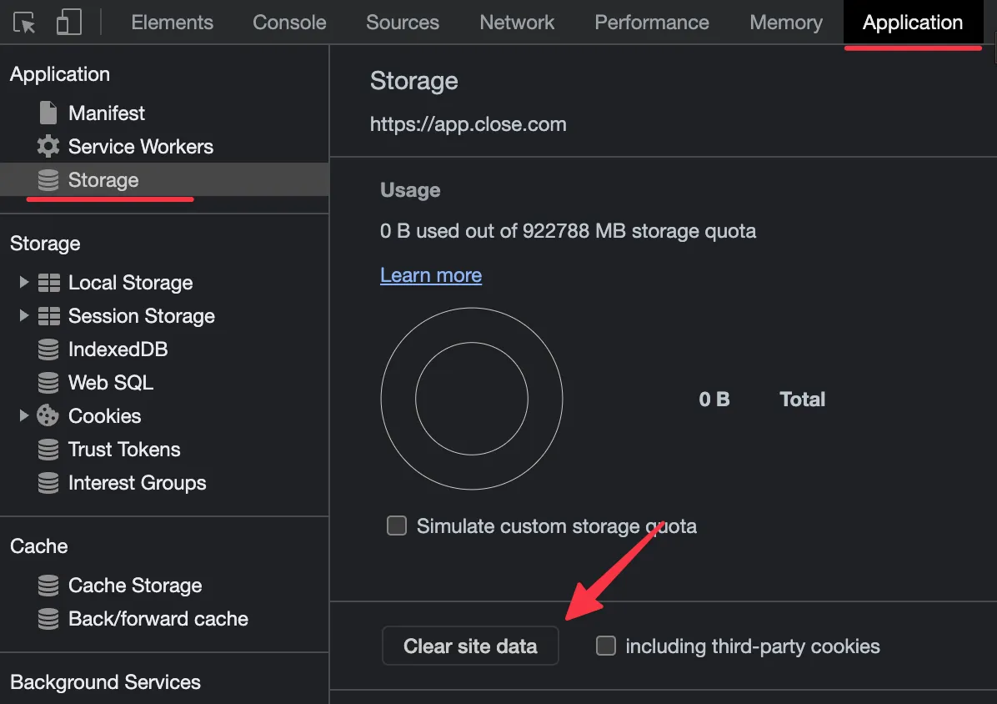This screenshot has height=704, width=997.
Task: Click the Cache section heading
Action: coord(39,546)
